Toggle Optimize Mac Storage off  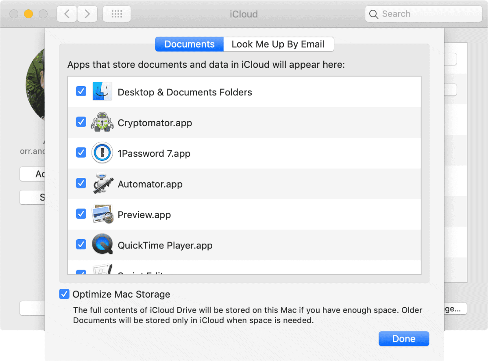[x=64, y=294]
